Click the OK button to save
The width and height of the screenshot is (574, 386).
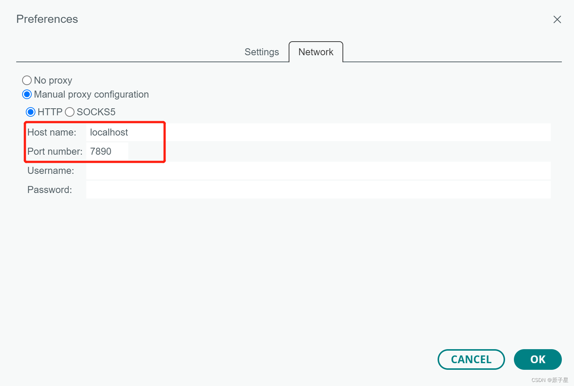[x=538, y=359]
